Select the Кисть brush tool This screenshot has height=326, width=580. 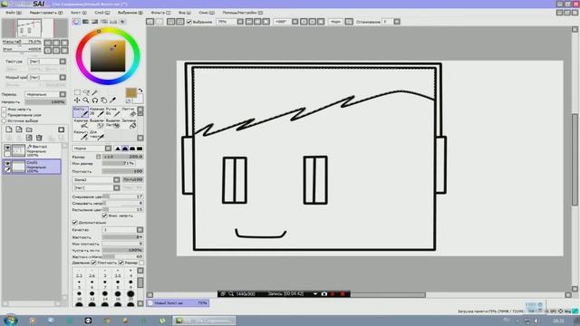pyautogui.click(x=81, y=112)
